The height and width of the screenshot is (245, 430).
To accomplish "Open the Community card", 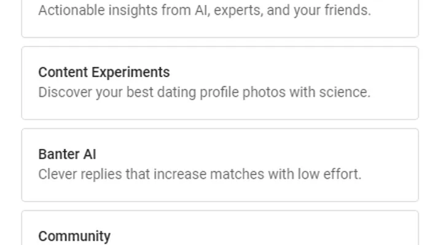I will tap(220, 232).
